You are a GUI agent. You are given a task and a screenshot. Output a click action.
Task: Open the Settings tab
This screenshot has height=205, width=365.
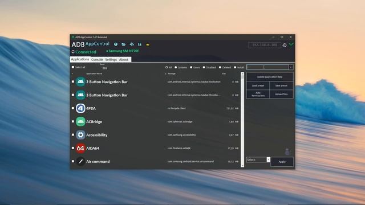pos(111,60)
